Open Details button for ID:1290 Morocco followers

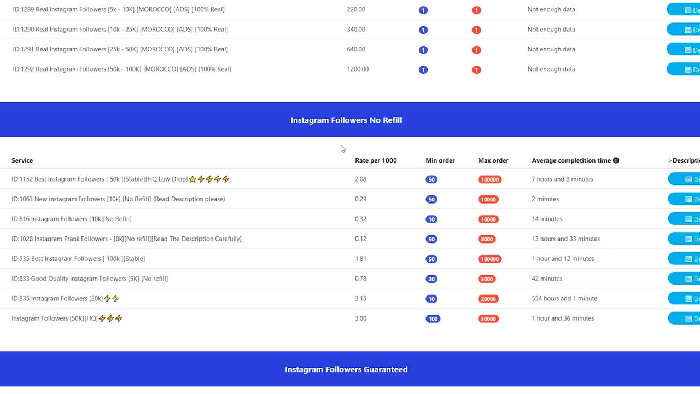pos(684,30)
